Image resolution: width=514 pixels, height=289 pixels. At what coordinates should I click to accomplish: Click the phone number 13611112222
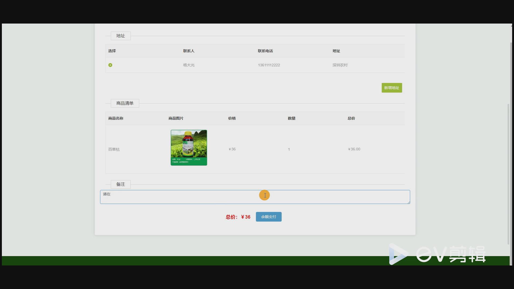click(269, 65)
